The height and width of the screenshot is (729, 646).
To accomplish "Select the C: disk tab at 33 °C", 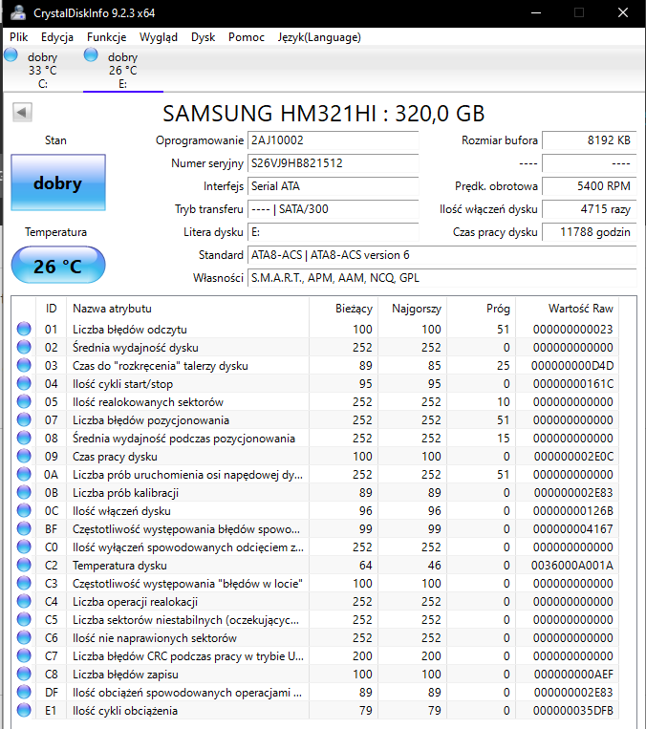I will [x=42, y=70].
